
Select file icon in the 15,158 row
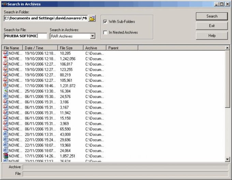pyautogui.click(x=5, y=118)
